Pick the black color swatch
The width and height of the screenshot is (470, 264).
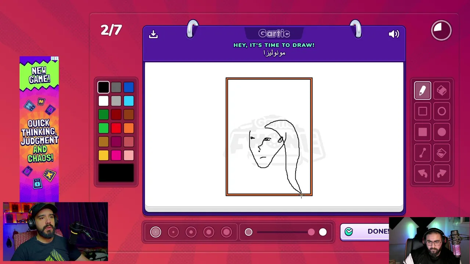[x=104, y=87]
